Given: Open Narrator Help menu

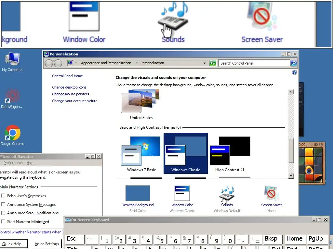Looking at the screenshot, I should click(30, 163).
